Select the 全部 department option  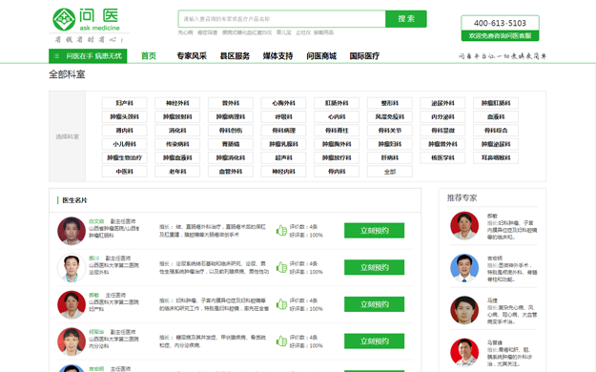tap(390, 172)
